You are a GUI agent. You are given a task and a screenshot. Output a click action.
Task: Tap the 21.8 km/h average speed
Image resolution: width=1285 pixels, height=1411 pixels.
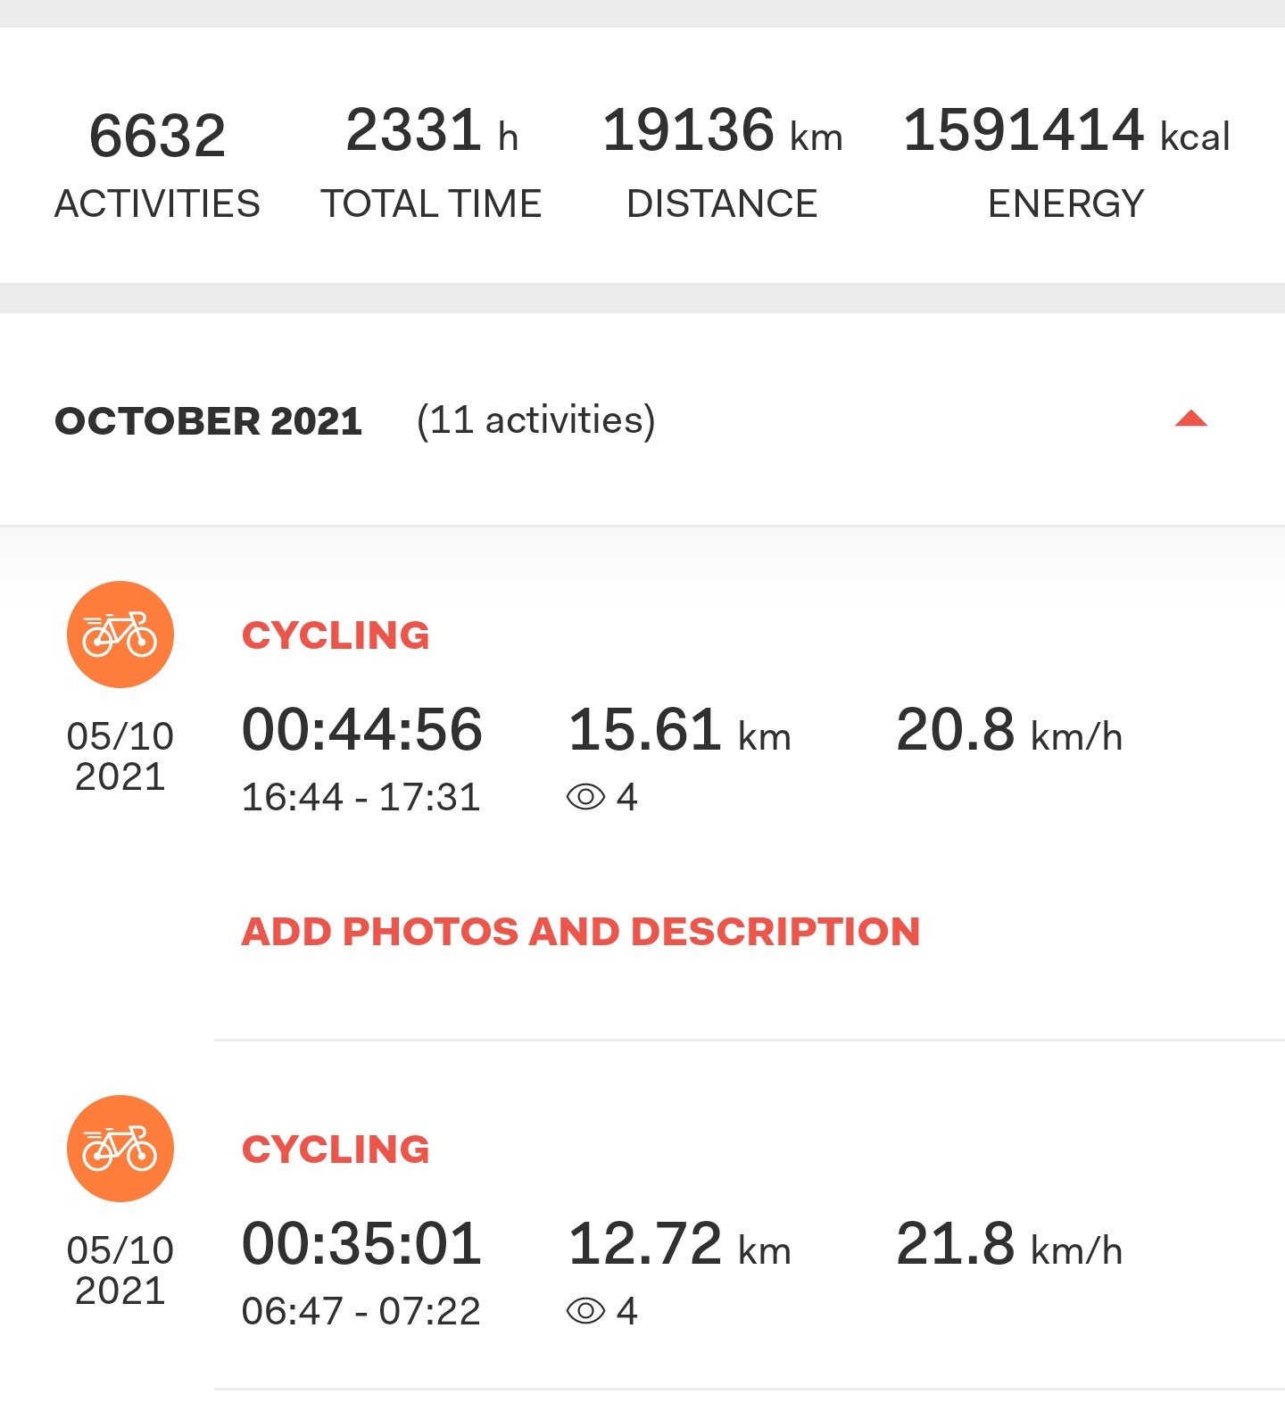1009,1244
